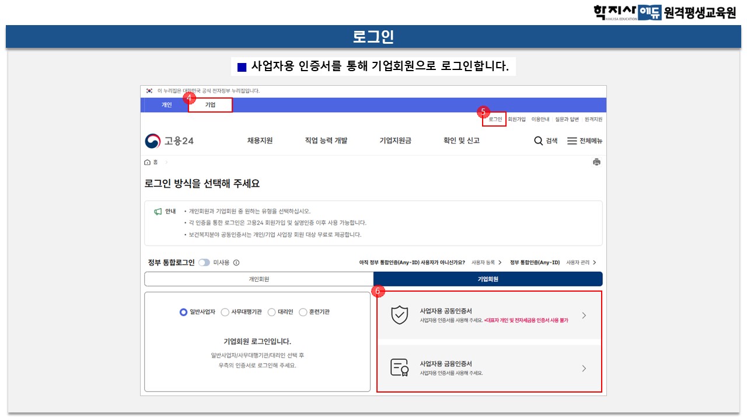This screenshot has width=747, height=420.
Task: Open the 전체메뉴 hamburger icon
Action: [x=572, y=141]
